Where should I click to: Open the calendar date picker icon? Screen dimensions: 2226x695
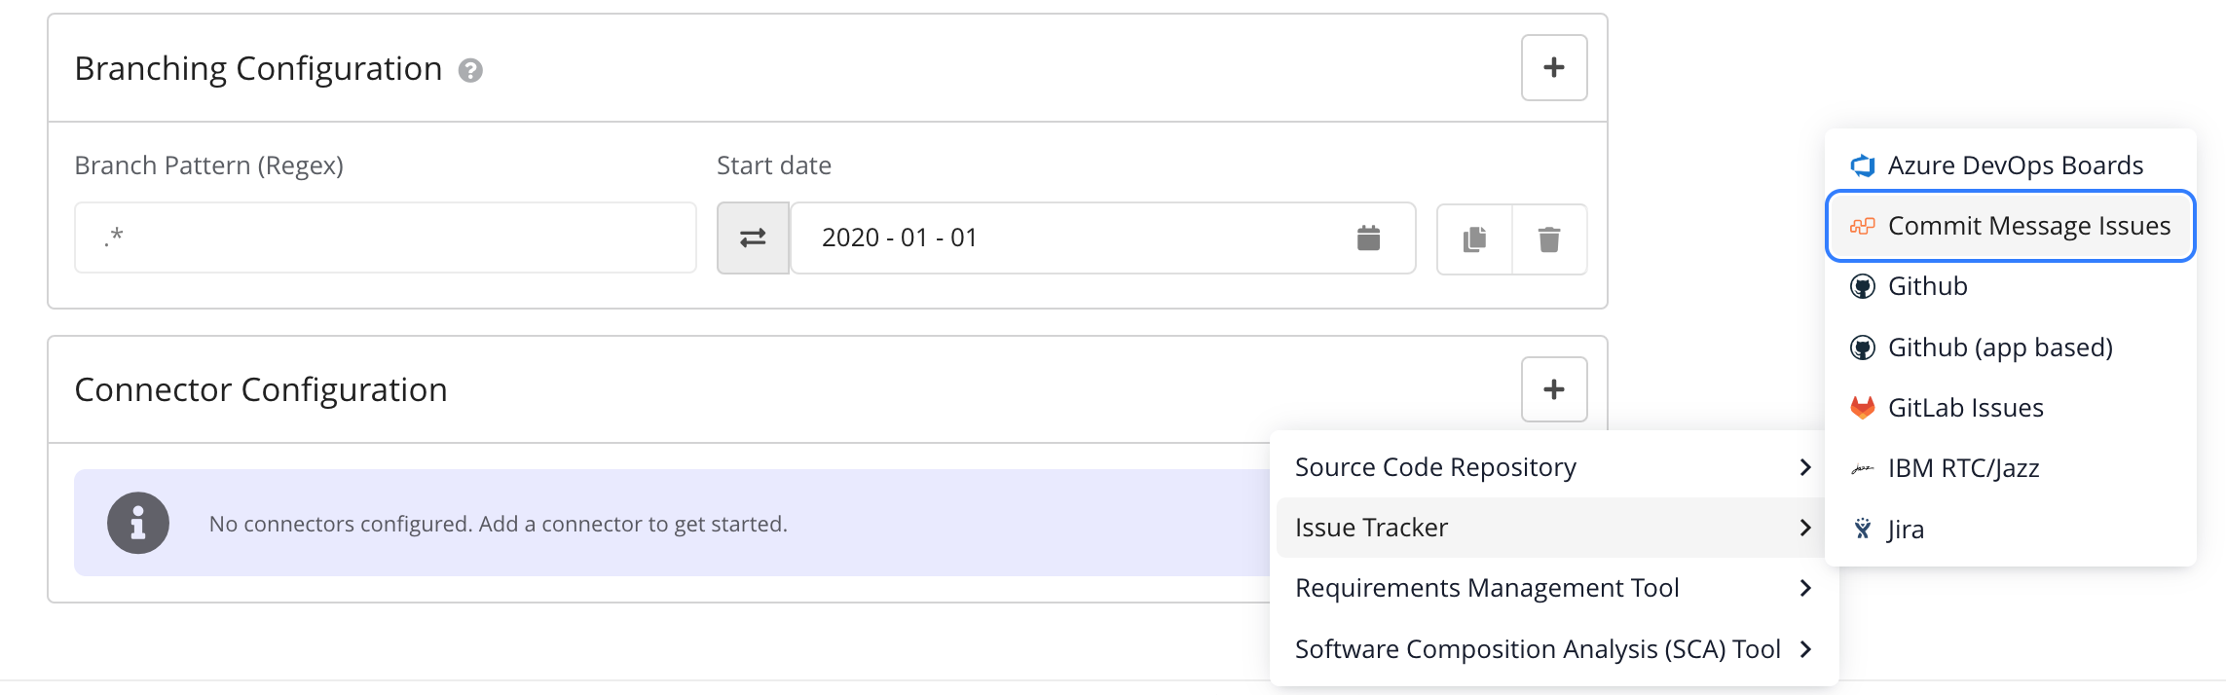(x=1368, y=238)
